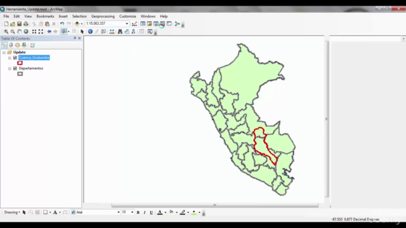406x228 pixels.
Task: Paste clipboard contents with Paste icon
Action: pyautogui.click(x=47, y=24)
